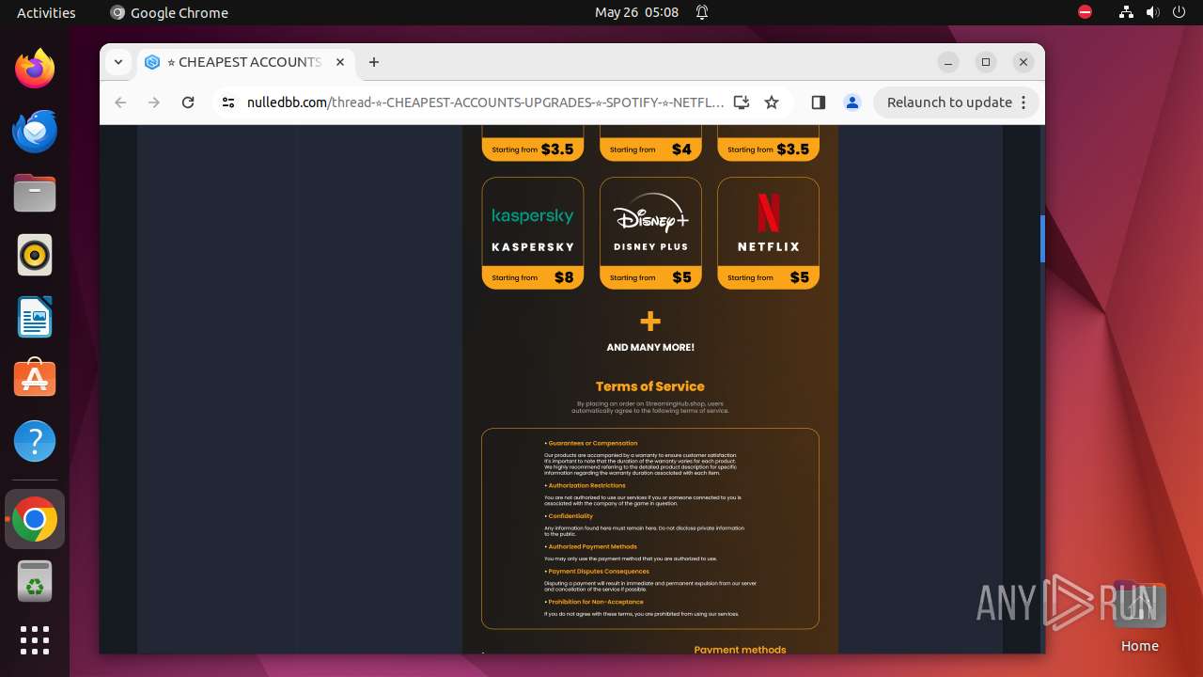Image resolution: width=1203 pixels, height=677 pixels.
Task: Open Ubuntu Software store icon
Action: click(x=35, y=379)
